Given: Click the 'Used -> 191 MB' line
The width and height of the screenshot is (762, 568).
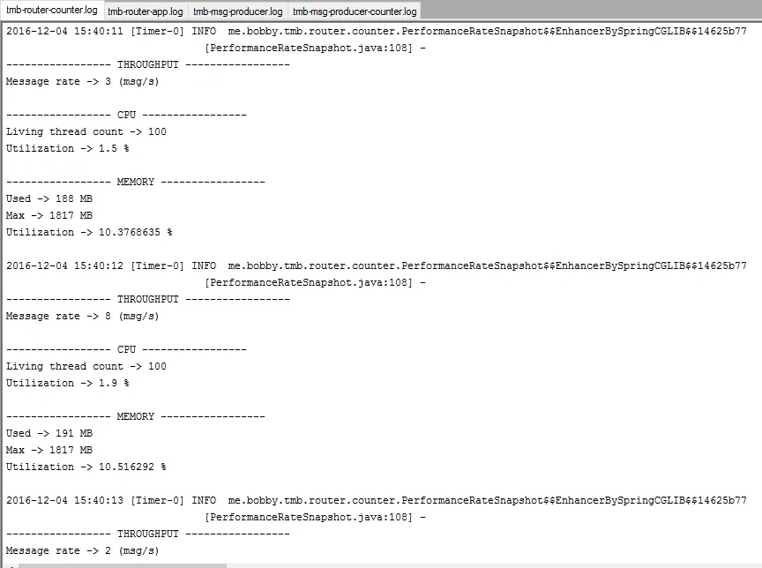Looking at the screenshot, I should pos(49,433).
